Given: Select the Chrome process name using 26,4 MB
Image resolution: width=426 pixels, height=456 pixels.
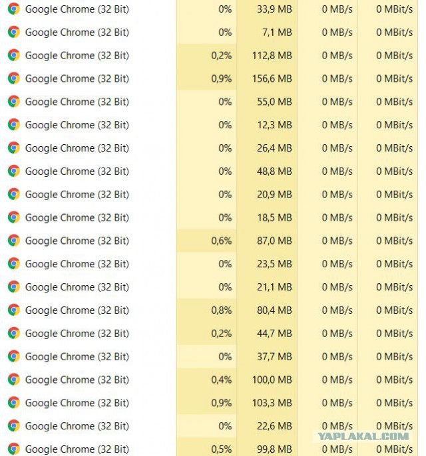Looking at the screenshot, I should pyautogui.click(x=77, y=148).
